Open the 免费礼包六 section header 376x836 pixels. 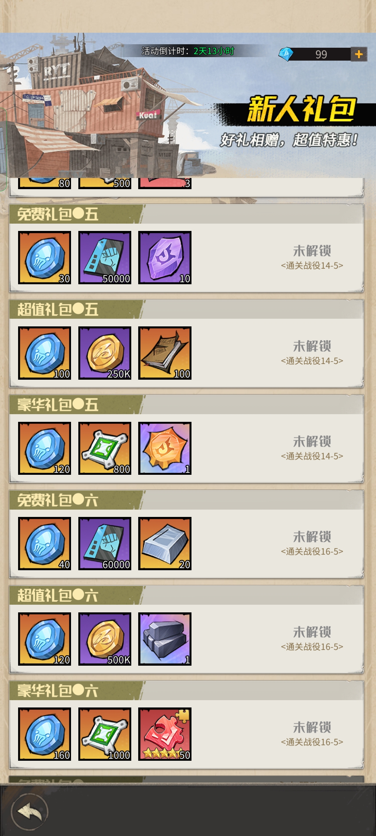click(x=187, y=500)
